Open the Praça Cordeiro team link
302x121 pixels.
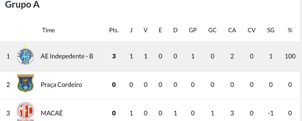tap(61, 85)
